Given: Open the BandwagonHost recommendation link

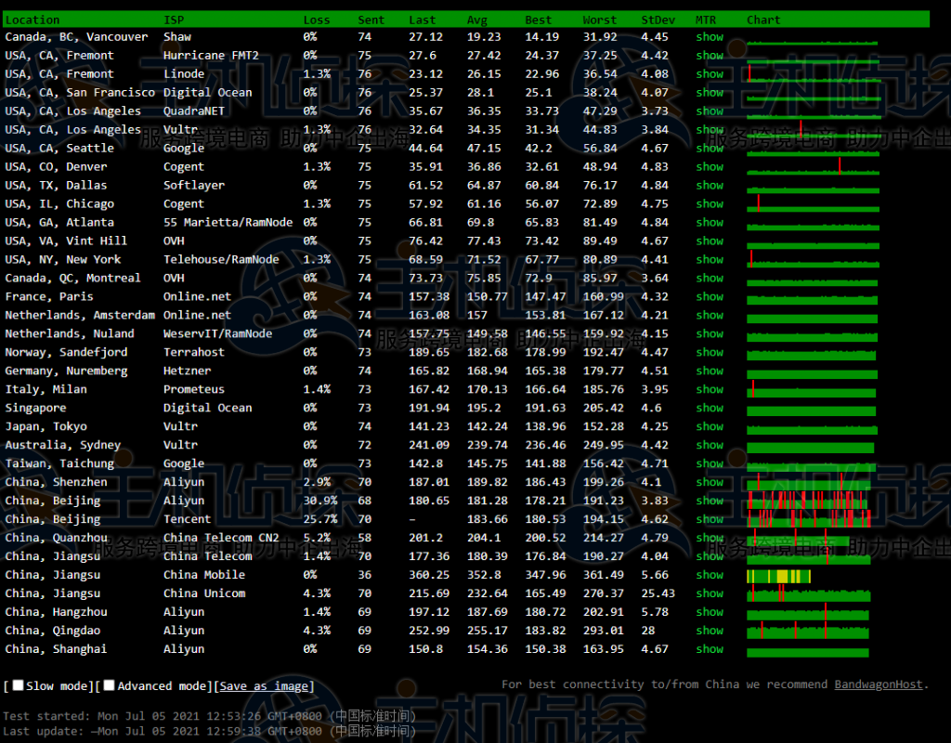Looking at the screenshot, I should pyautogui.click(x=878, y=684).
